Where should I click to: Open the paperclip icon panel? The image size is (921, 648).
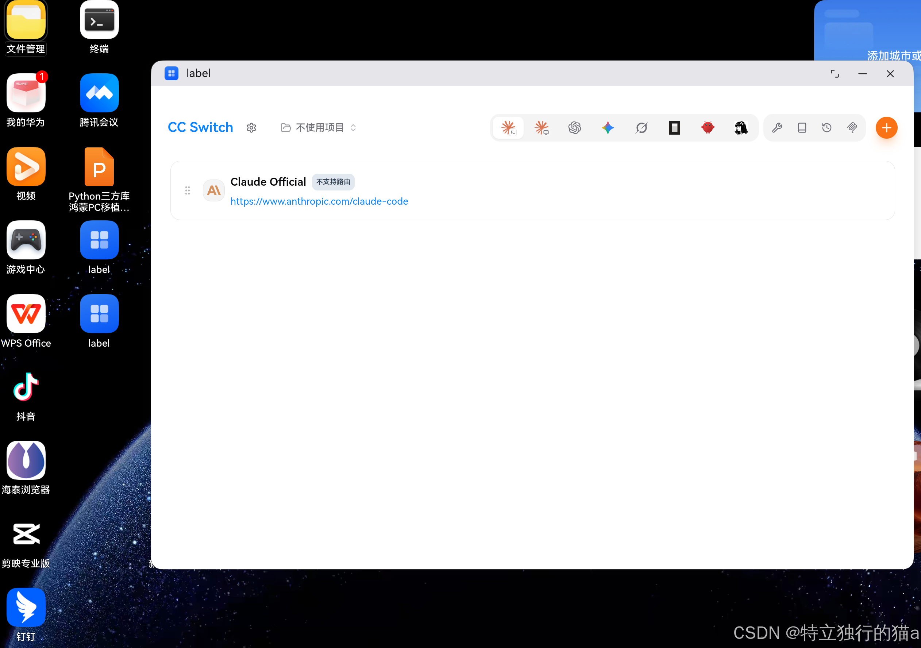coord(852,128)
